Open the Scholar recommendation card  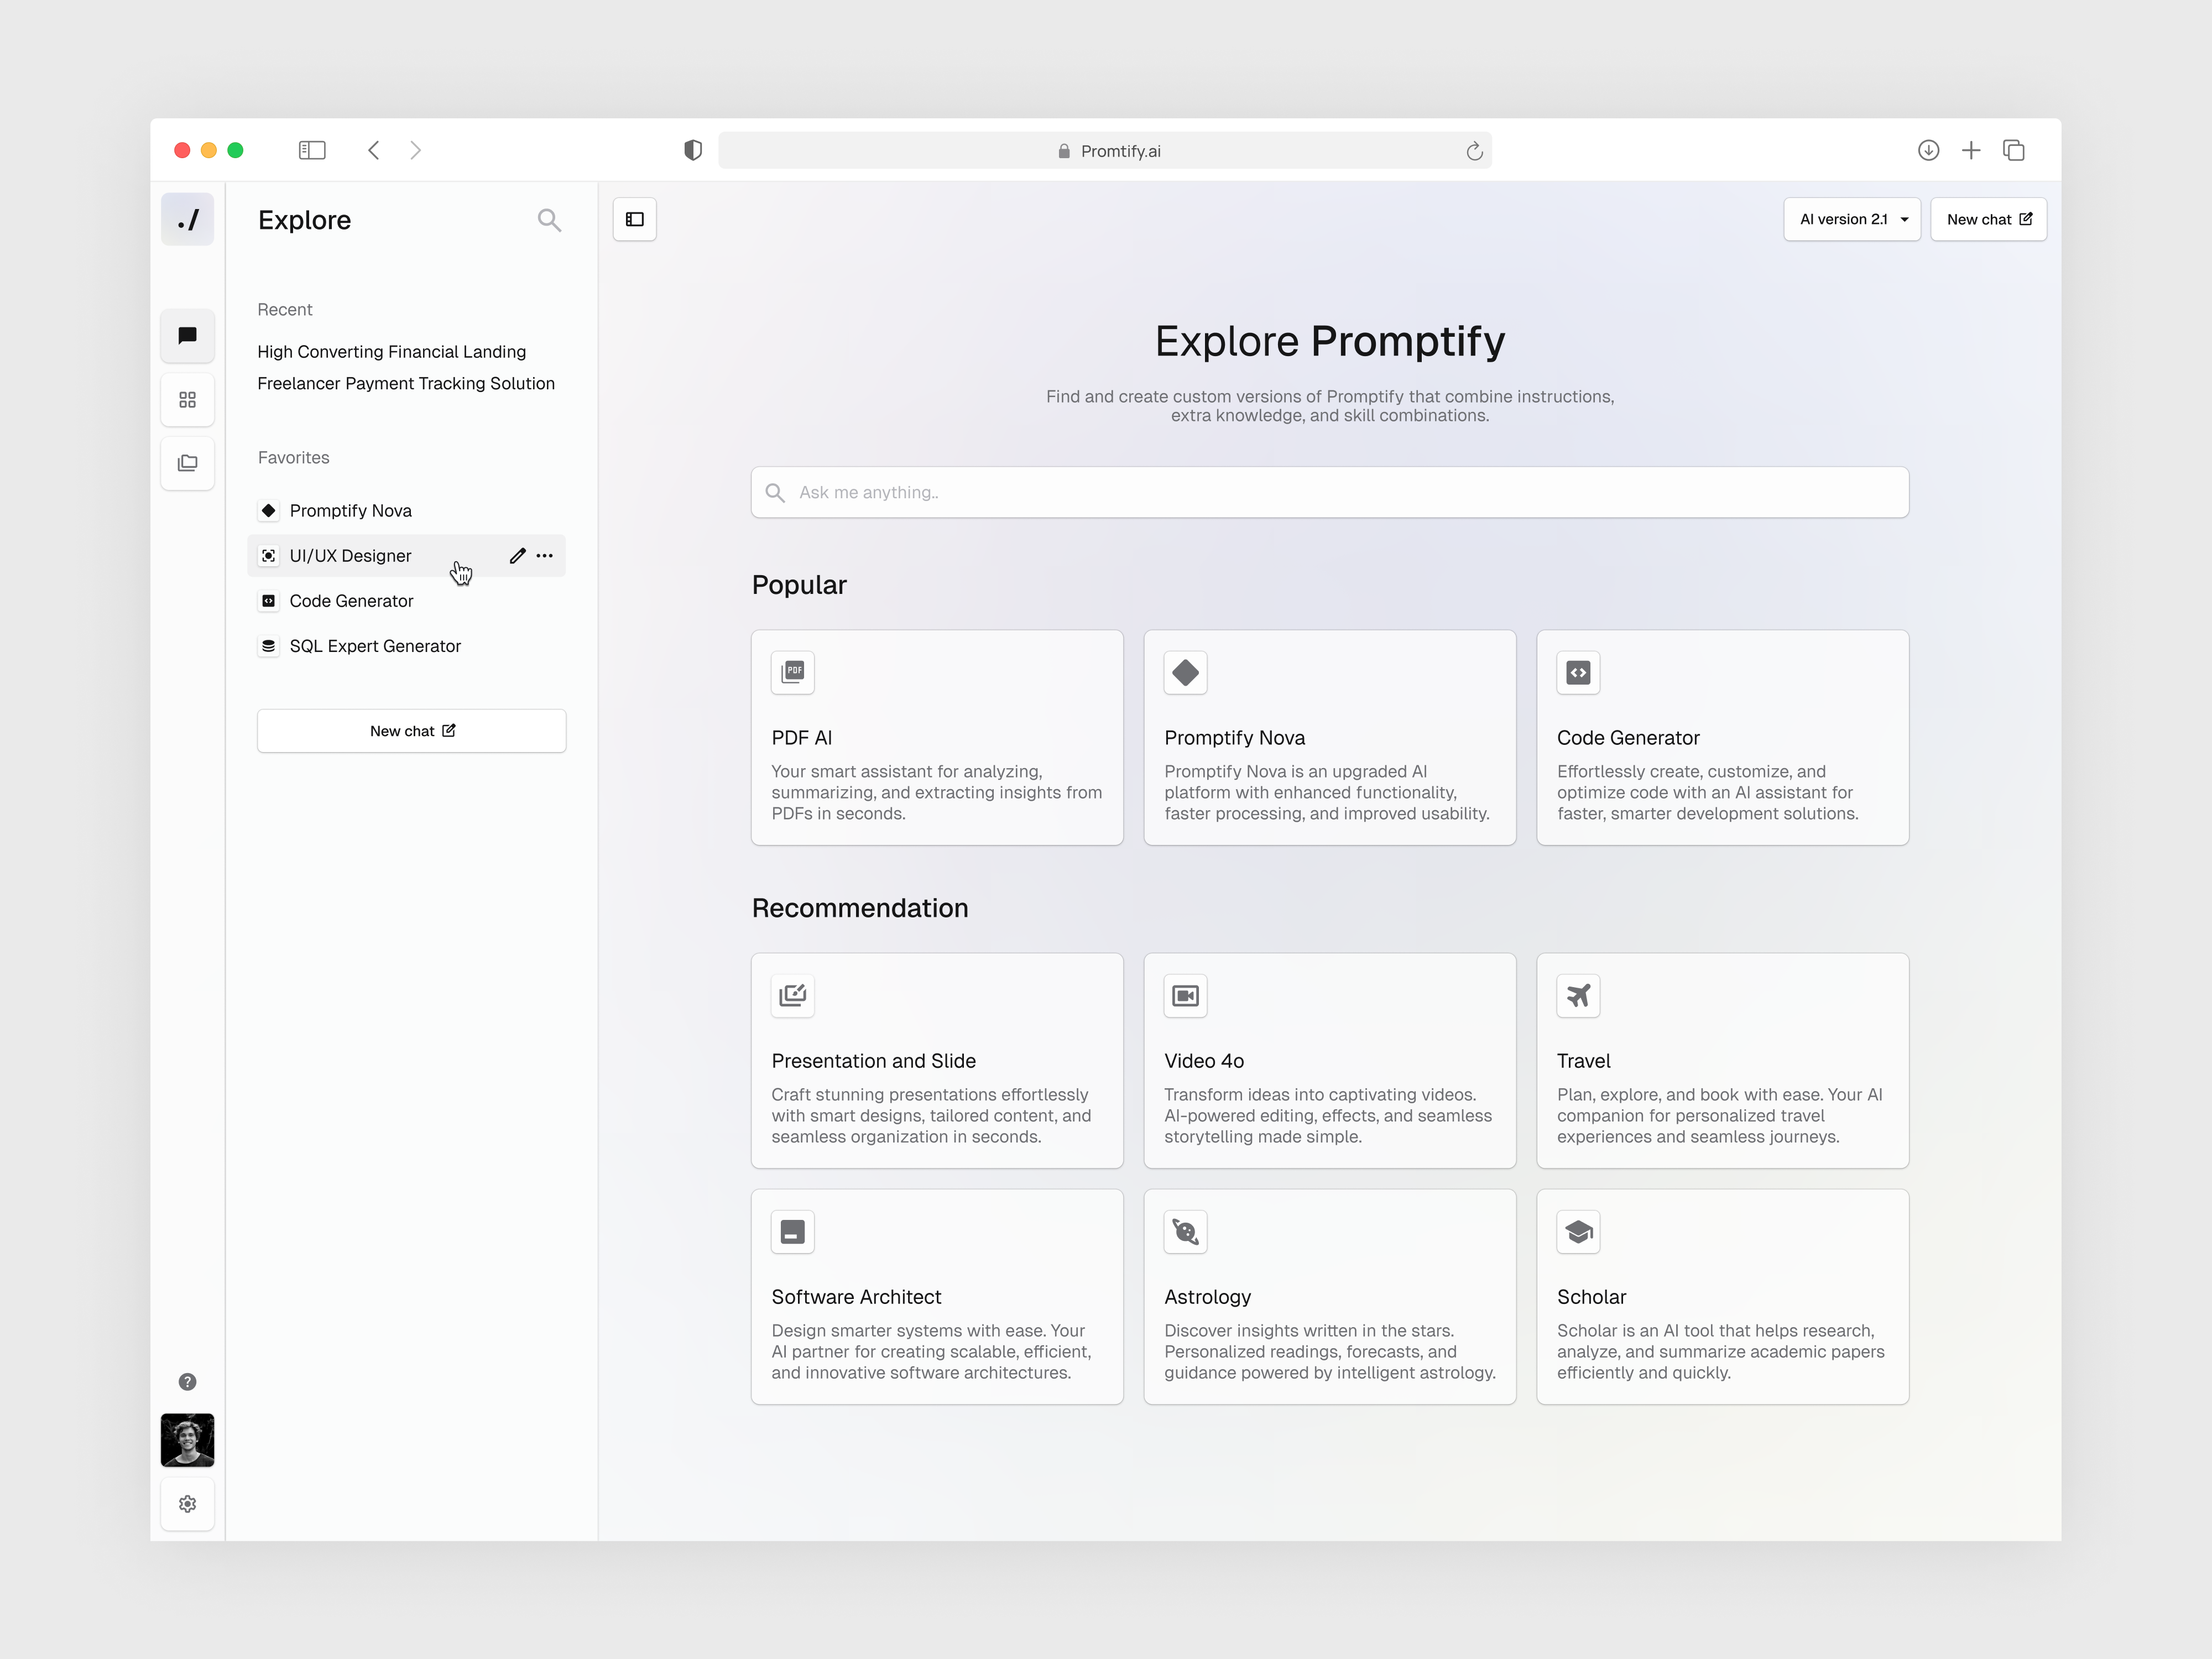pyautogui.click(x=1722, y=1297)
